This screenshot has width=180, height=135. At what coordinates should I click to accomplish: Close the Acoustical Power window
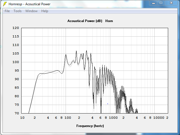click(171, 3)
